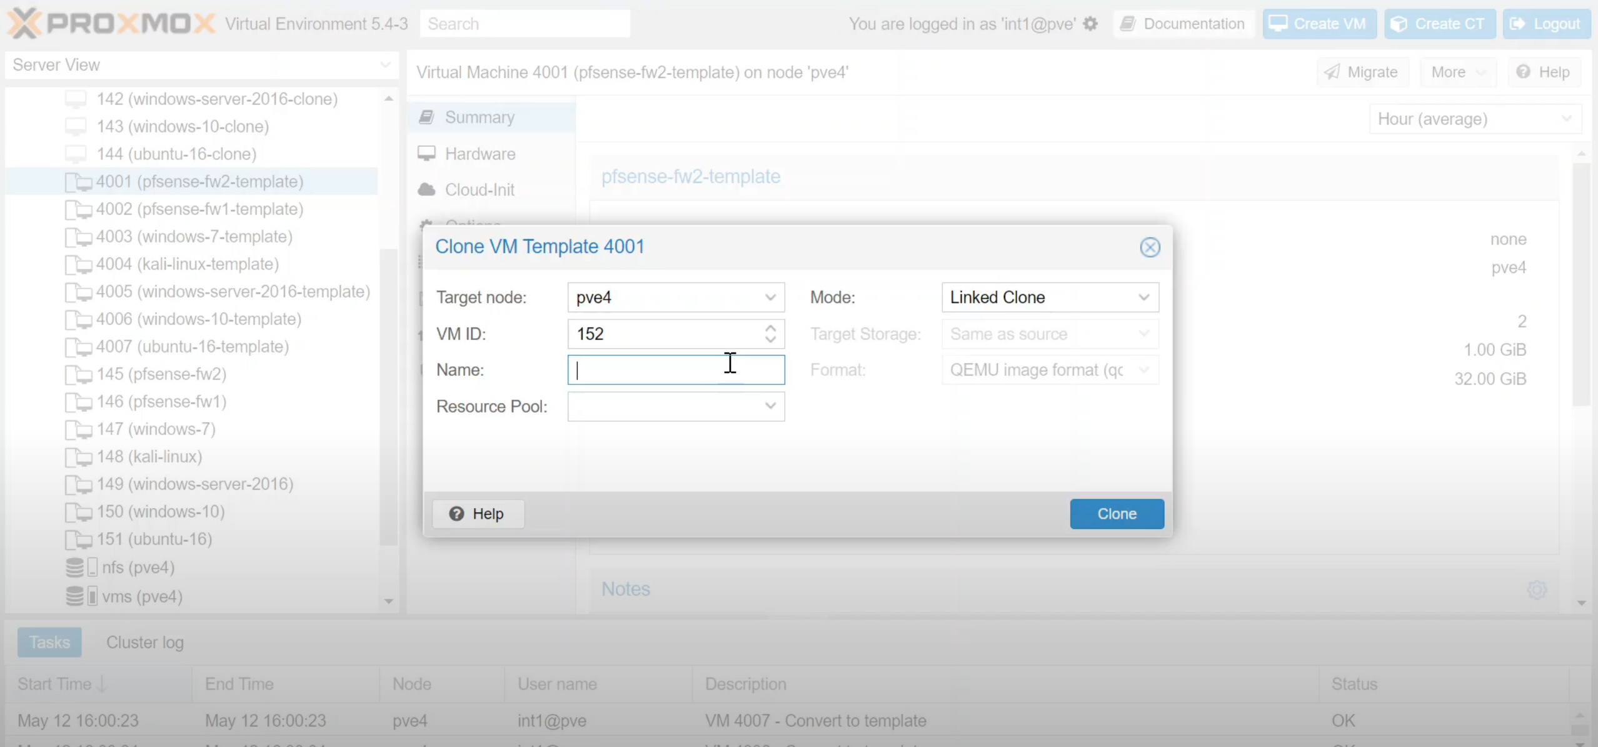This screenshot has height=747, width=1598.
Task: Click template icon of 151 ubuntu-16
Action: (x=79, y=539)
